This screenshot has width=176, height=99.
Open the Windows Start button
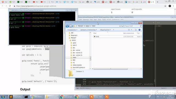point(3,97)
